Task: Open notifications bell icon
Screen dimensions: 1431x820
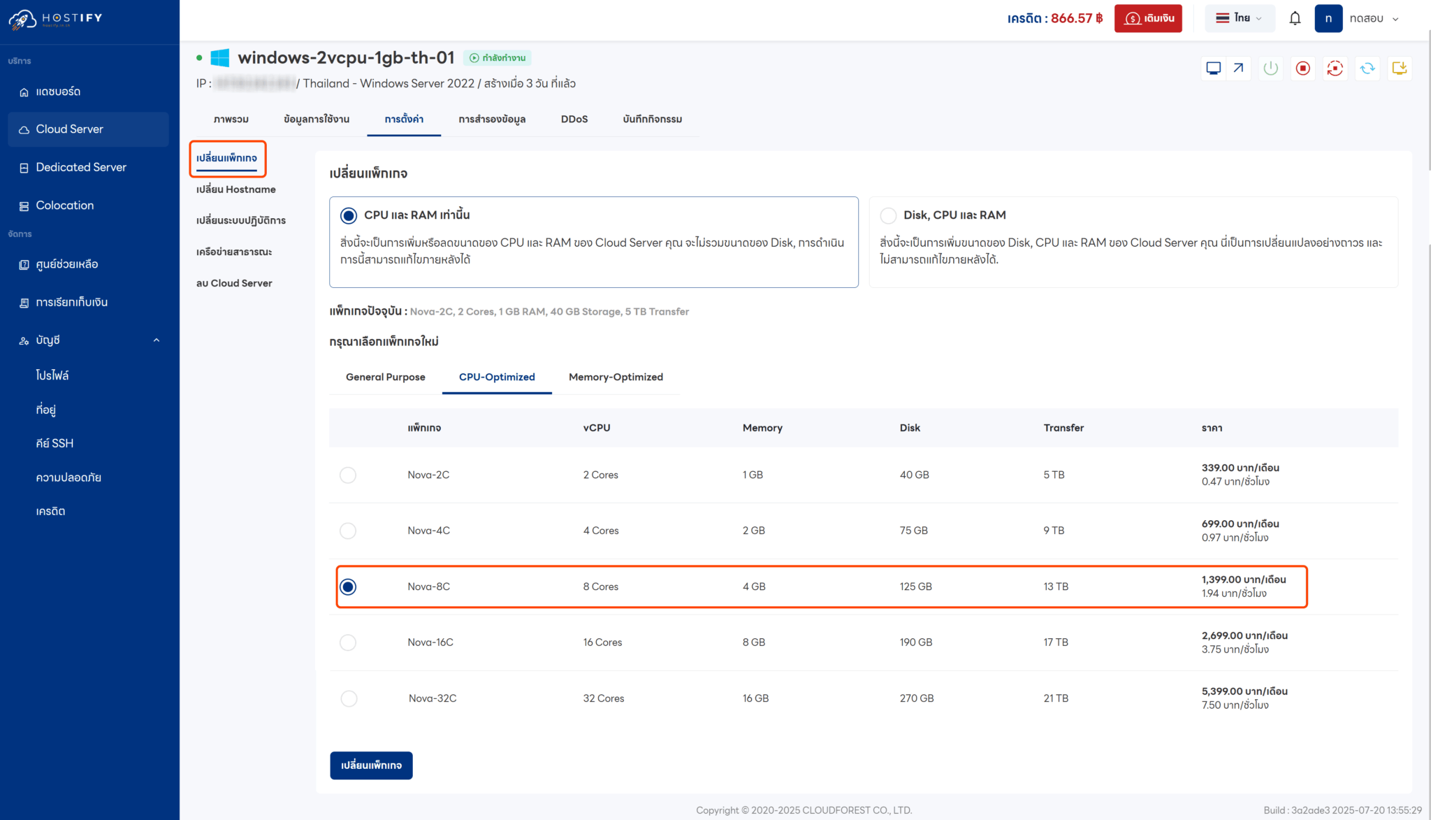Action: tap(1295, 18)
